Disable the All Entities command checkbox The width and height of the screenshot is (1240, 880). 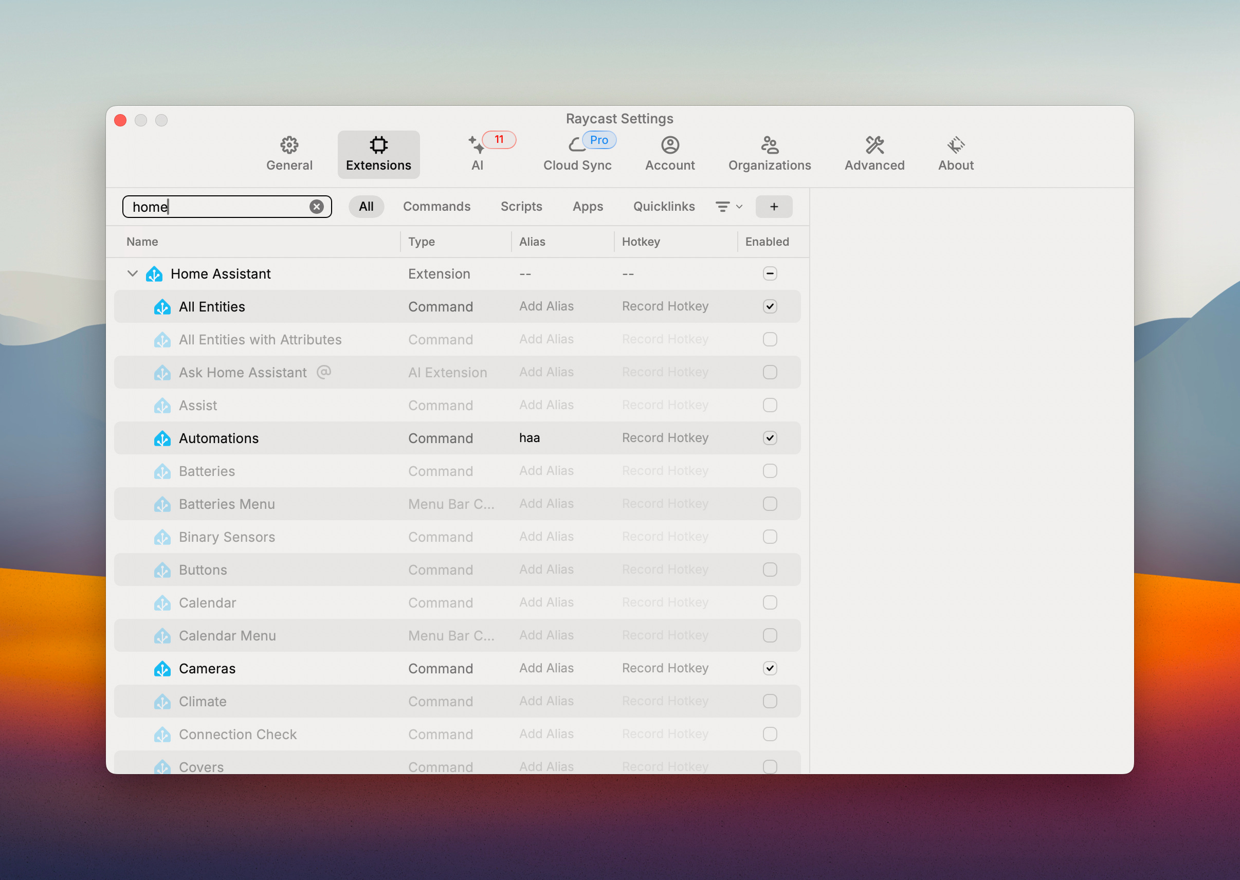pyautogui.click(x=770, y=307)
